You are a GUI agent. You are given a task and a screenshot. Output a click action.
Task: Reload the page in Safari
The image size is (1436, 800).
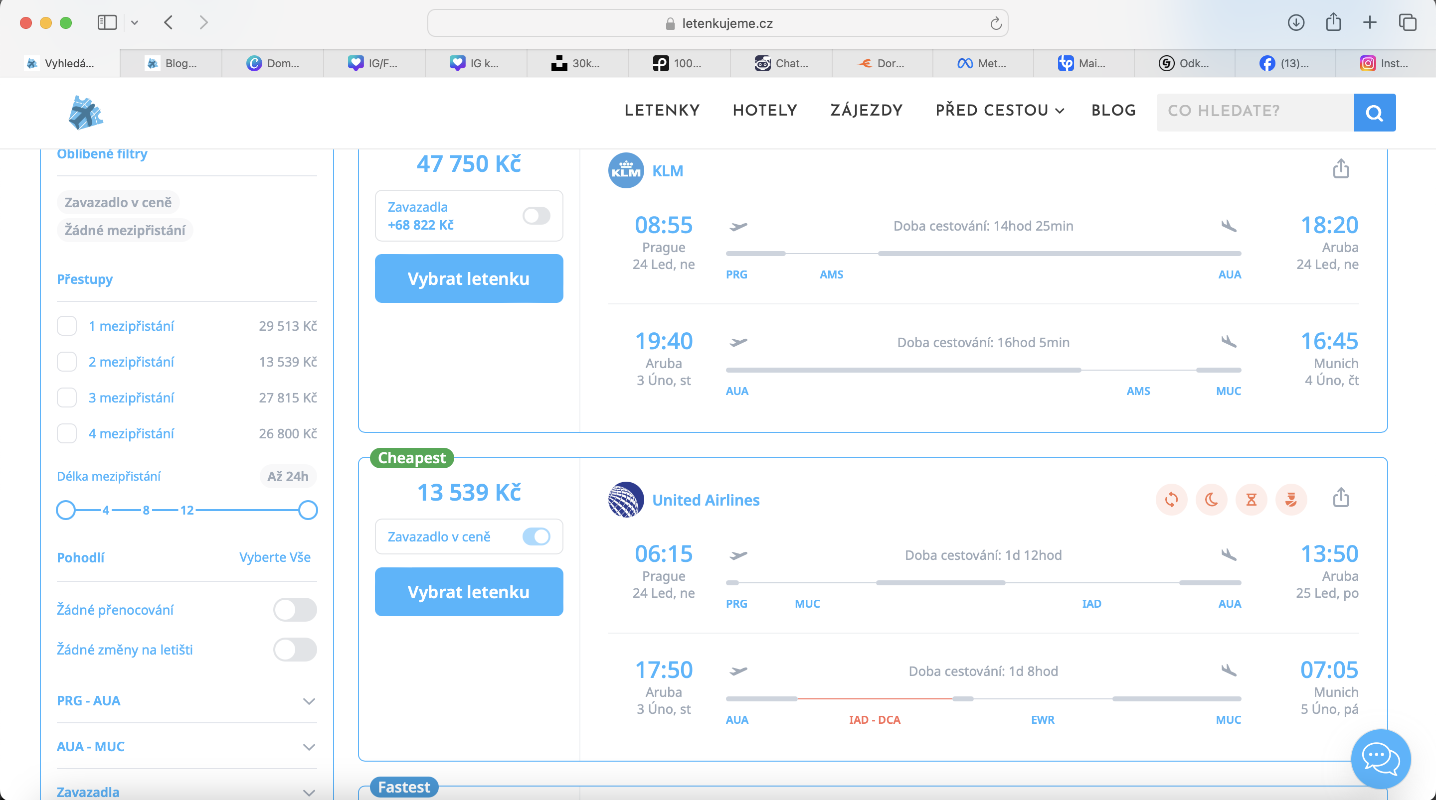point(996,23)
